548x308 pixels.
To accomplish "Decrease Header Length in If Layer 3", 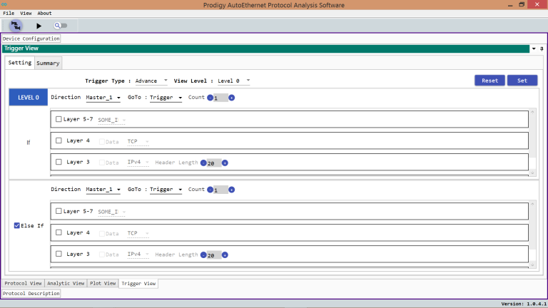I will pyautogui.click(x=203, y=163).
